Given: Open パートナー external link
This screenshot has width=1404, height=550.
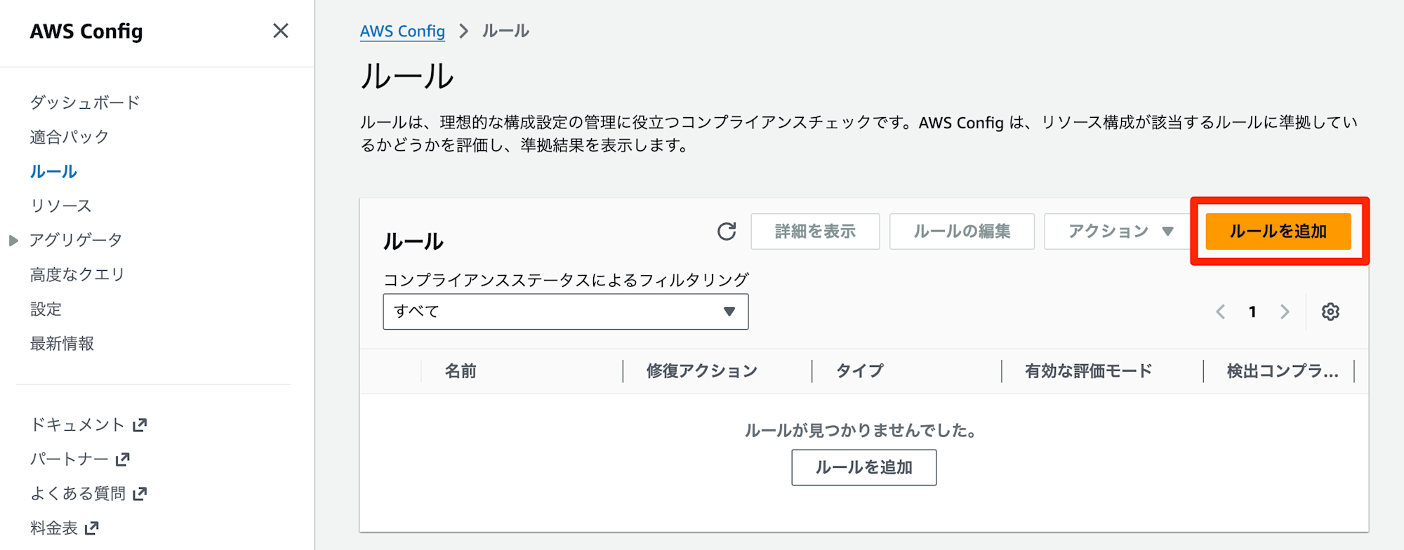Looking at the screenshot, I should (x=80, y=459).
